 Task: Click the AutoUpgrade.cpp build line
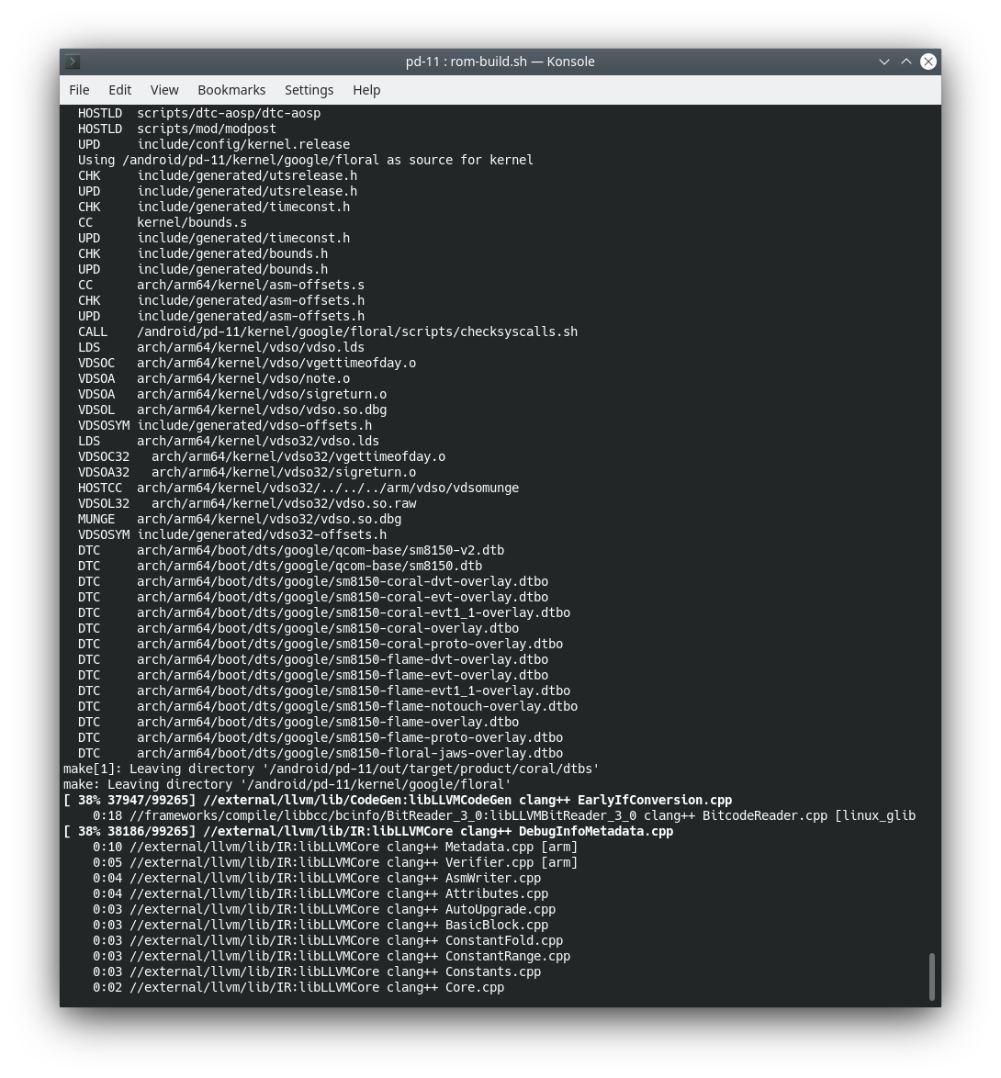324,910
